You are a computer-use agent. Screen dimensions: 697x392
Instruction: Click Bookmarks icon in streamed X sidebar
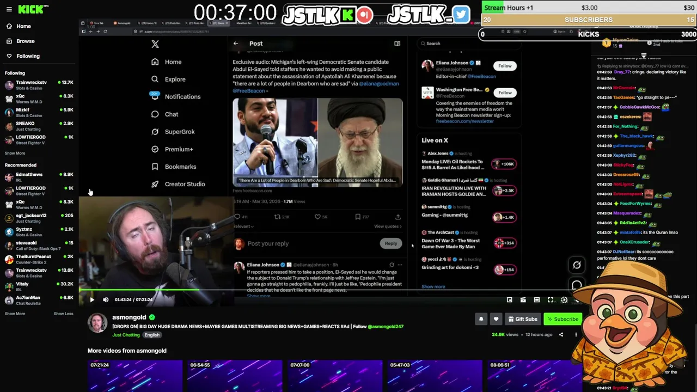tap(155, 167)
